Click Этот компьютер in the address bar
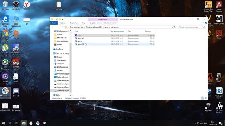 (77, 27)
